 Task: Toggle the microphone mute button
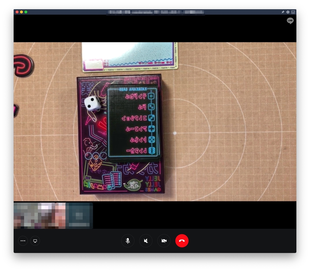point(128,241)
